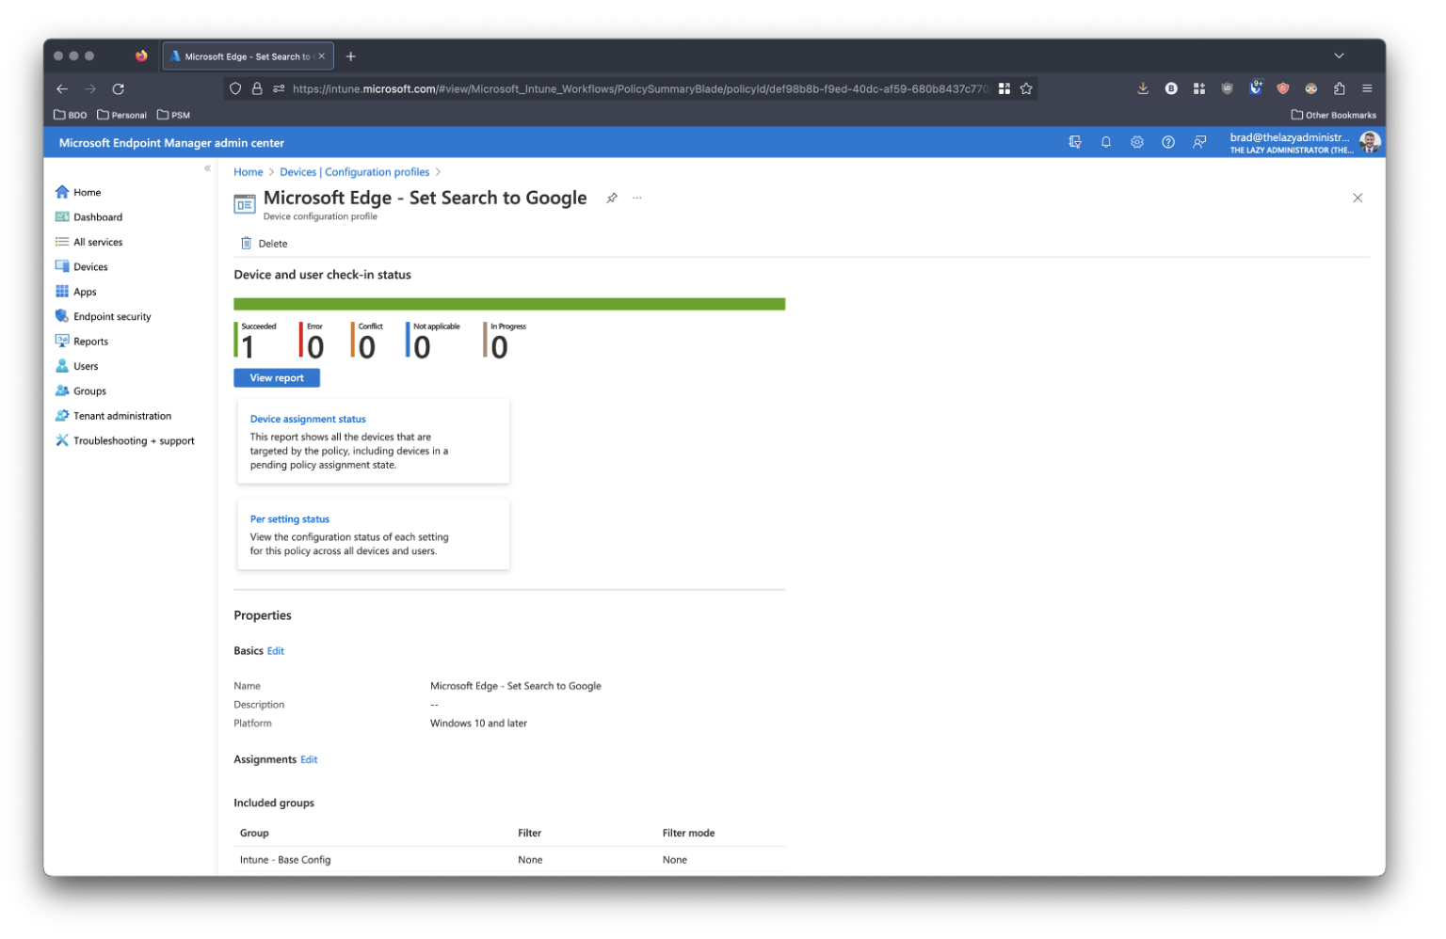Open more options ellipsis next to title

tap(637, 198)
